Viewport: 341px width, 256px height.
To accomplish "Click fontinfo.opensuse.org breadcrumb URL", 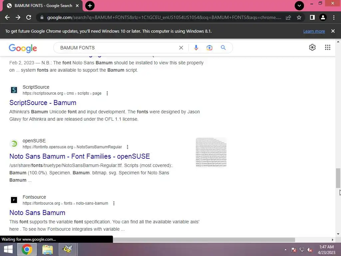I will click(72, 147).
